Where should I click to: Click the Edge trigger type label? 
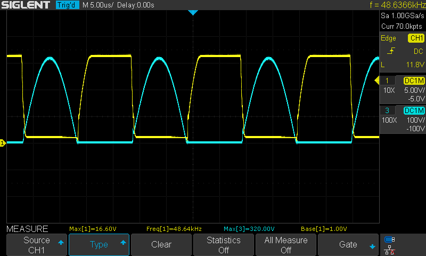coord(388,38)
